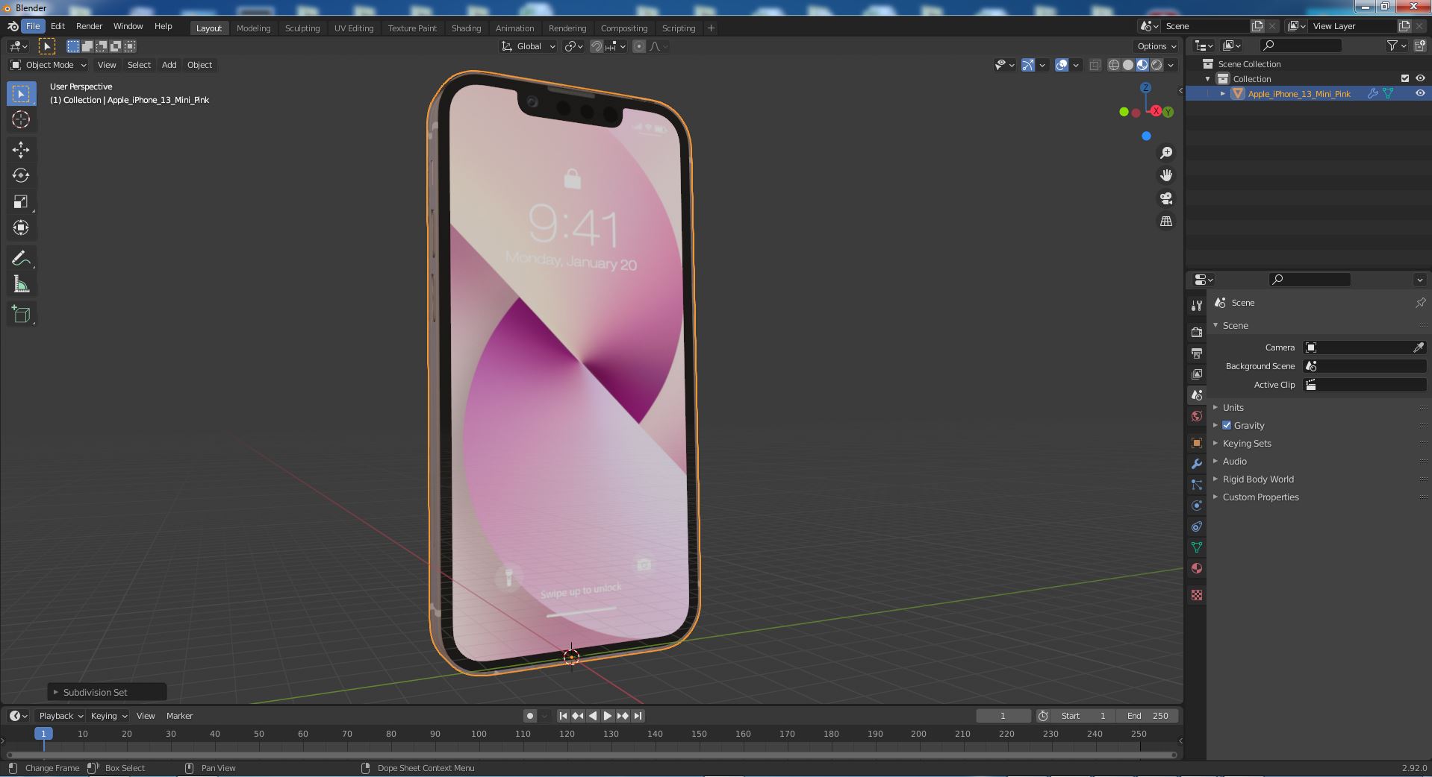Open timeline Marker menu
This screenshot has width=1432, height=777.
coord(179,716)
